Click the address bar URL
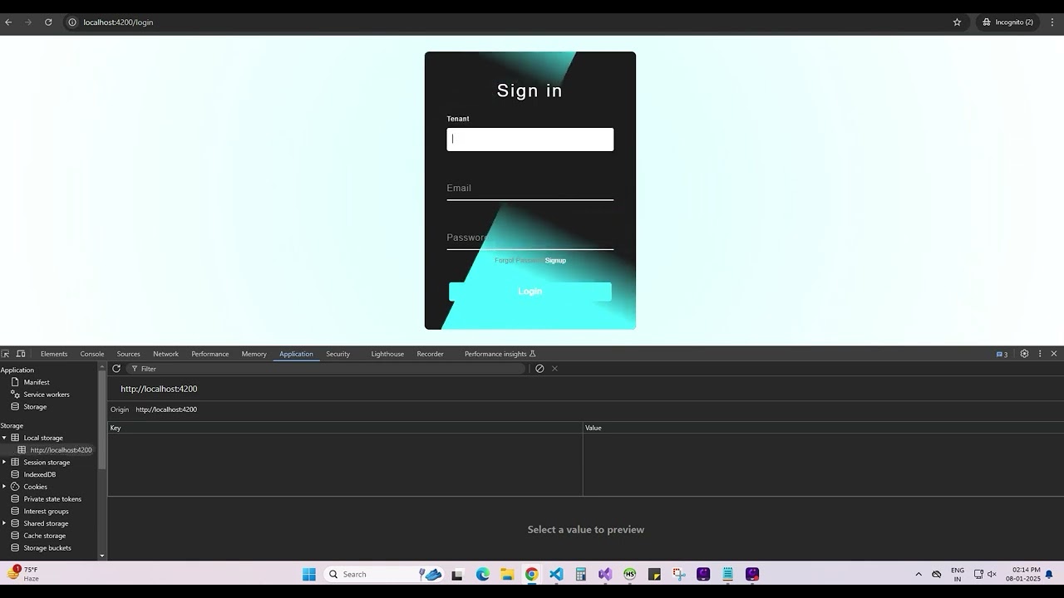Viewport: 1064px width, 598px height. 118,22
